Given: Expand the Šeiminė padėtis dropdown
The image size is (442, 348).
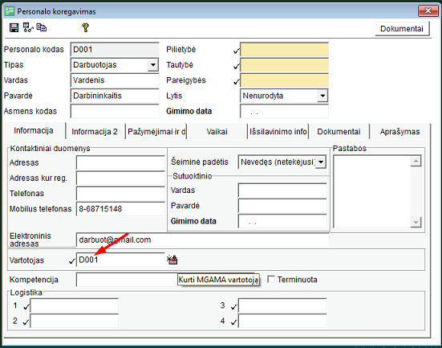Looking at the screenshot, I should [x=321, y=162].
